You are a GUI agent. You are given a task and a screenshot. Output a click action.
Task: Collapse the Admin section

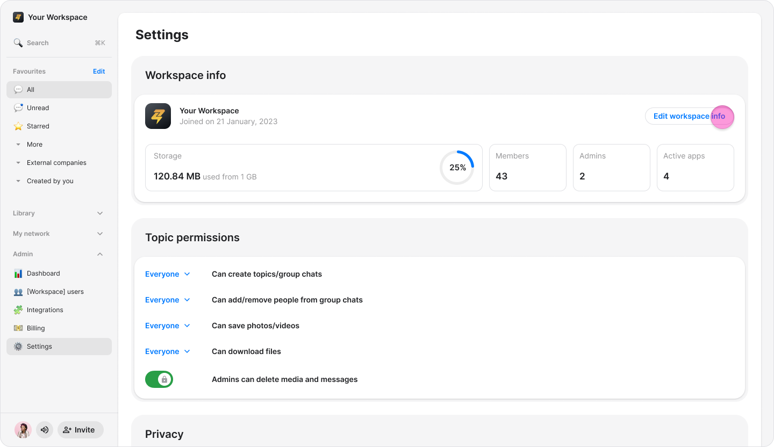[100, 254]
